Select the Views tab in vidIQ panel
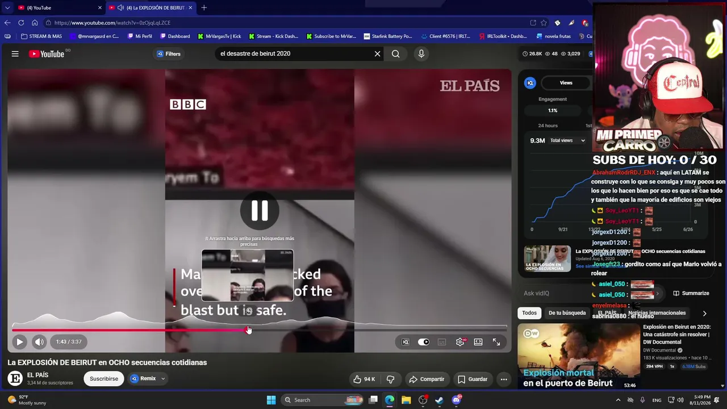727x409 pixels. tap(566, 83)
